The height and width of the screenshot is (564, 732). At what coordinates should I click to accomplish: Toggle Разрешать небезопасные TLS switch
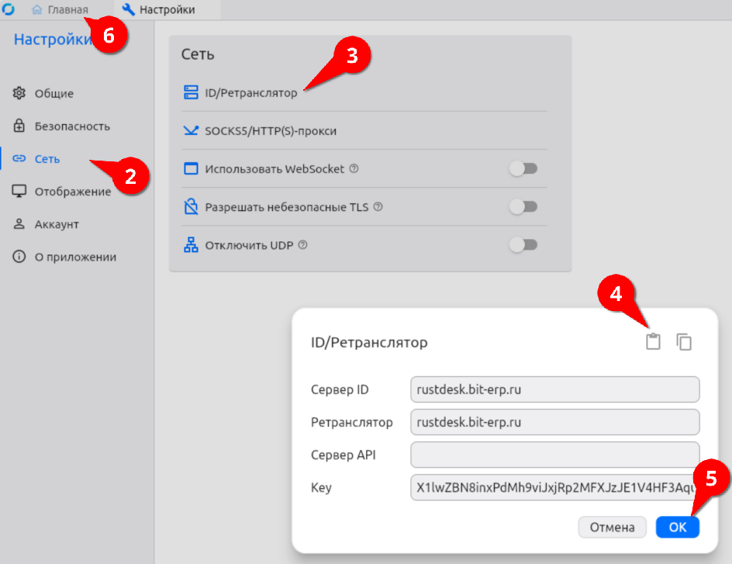(x=523, y=207)
